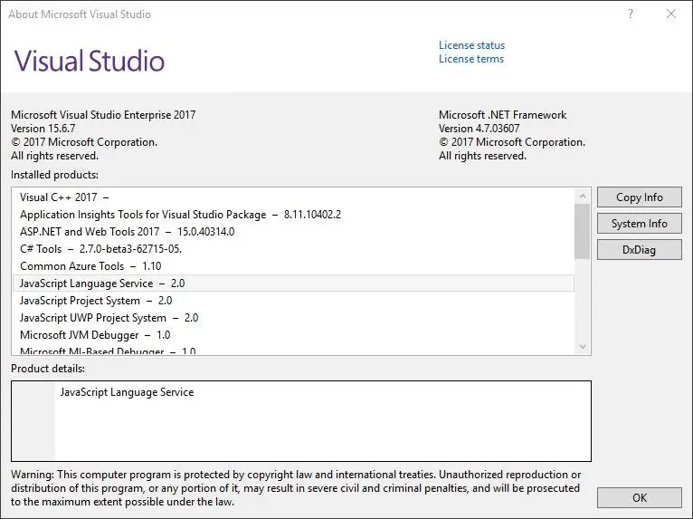Image resolution: width=693 pixels, height=519 pixels.
Task: Click the .NET Framework Version 4.7.03607 text
Action: [479, 129]
